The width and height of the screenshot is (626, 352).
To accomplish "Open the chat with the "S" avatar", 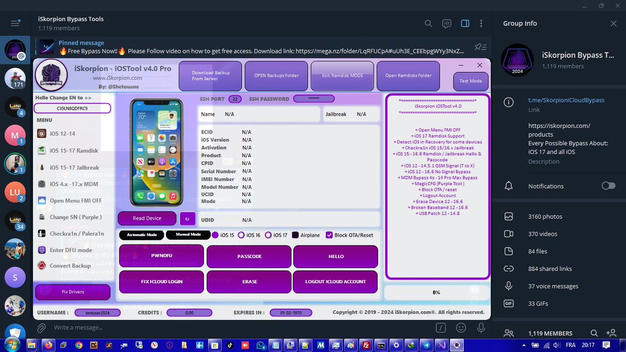I will pos(15,278).
